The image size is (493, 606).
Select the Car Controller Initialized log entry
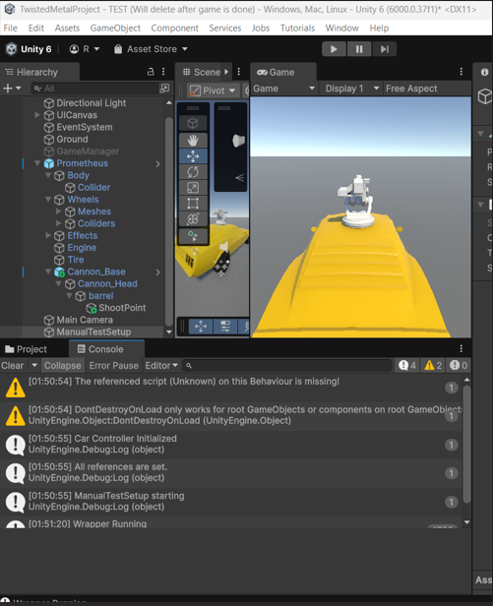[232, 444]
